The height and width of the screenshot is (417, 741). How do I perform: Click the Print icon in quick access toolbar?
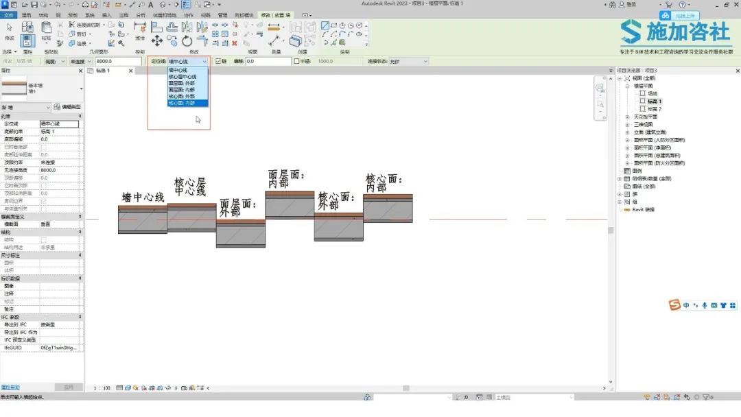click(x=85, y=4)
